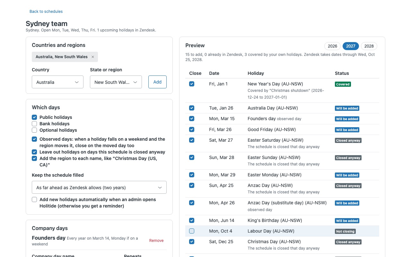This screenshot has width=411, height=257.
Task: Enable Add new holidays automatically checkbox
Action: click(x=34, y=199)
